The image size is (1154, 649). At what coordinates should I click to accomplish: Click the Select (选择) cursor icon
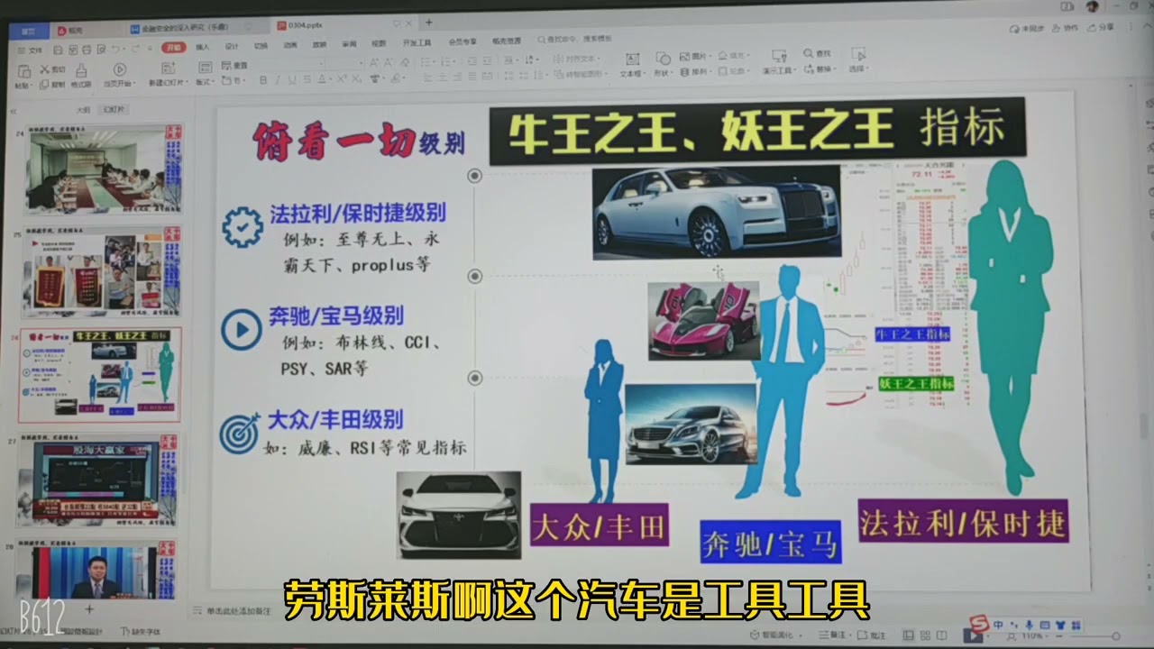(856, 55)
